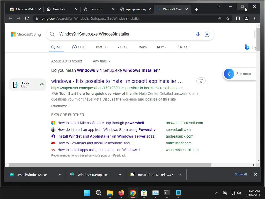Viewport: 265px width, 199px height.
Task: Click the Microsoft Bing logo
Action: 26,34
